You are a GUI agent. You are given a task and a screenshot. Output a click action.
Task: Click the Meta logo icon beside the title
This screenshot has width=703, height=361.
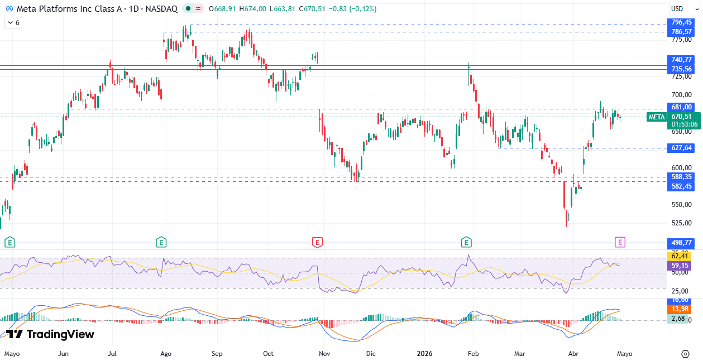9,9
